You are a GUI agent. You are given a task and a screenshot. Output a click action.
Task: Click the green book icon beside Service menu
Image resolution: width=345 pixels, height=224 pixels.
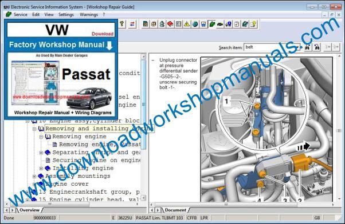click(x=9, y=14)
